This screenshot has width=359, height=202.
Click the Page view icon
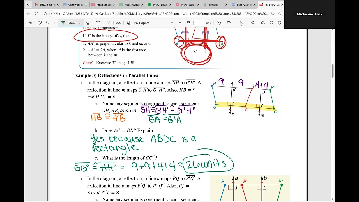click(x=229, y=23)
